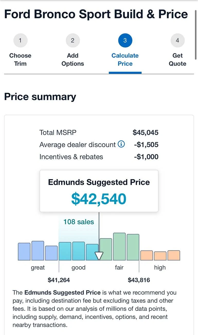198x335 pixels.
Task: Select step 2 circle for Add Options
Action: [73, 40]
